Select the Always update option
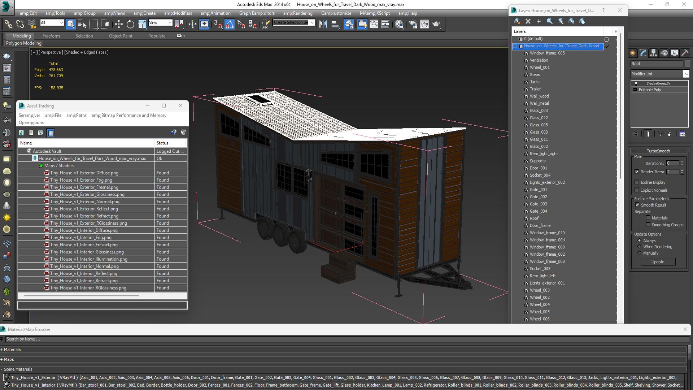This screenshot has width=693, height=390. pyautogui.click(x=639, y=240)
